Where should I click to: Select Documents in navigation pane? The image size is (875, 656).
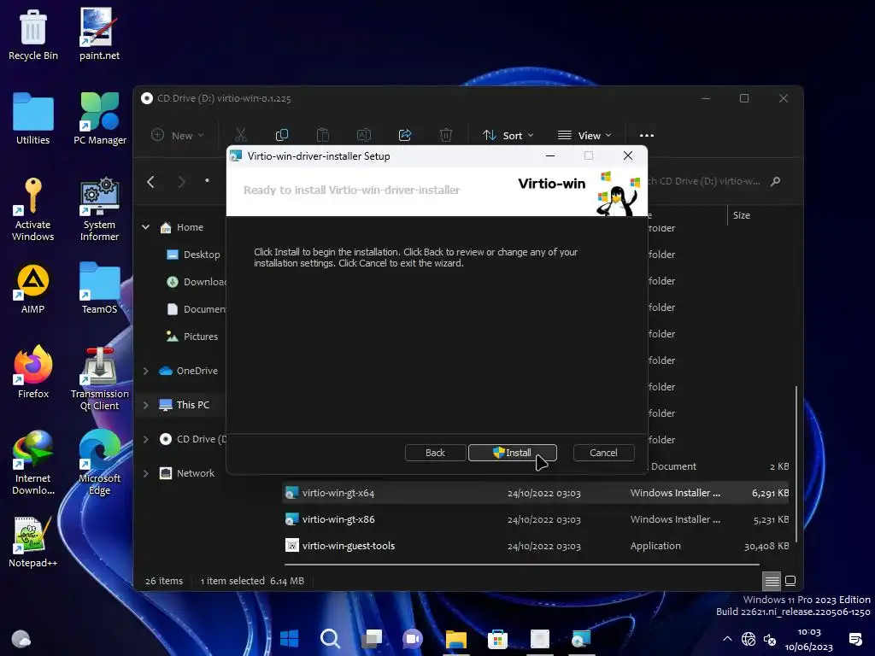(x=197, y=309)
